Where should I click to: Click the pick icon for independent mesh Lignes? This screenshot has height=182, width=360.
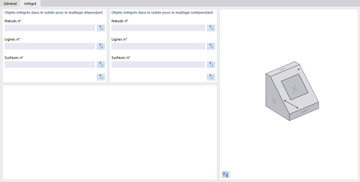click(x=211, y=46)
